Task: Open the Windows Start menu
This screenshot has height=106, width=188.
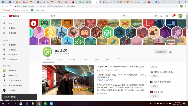Action: 3,103
